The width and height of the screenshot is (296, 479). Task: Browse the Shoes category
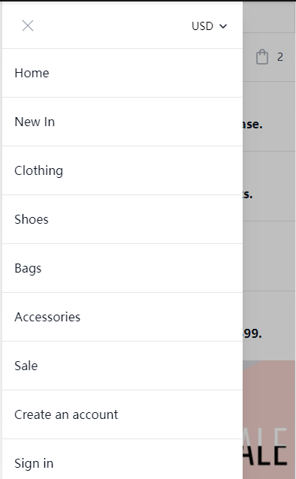point(122,219)
